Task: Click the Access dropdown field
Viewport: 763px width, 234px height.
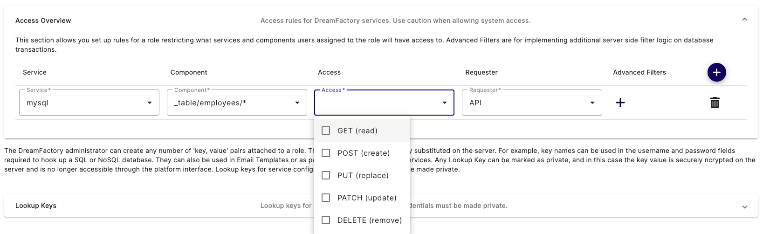Action: click(378, 103)
